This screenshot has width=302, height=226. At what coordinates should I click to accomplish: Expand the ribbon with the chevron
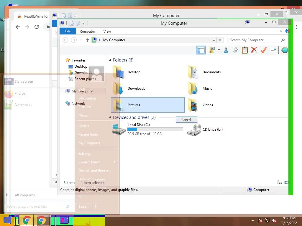[281, 31]
